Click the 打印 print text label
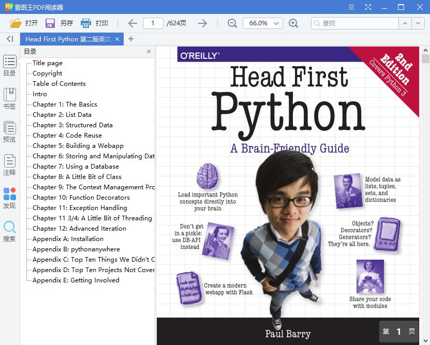This screenshot has height=345, width=430. (102, 23)
